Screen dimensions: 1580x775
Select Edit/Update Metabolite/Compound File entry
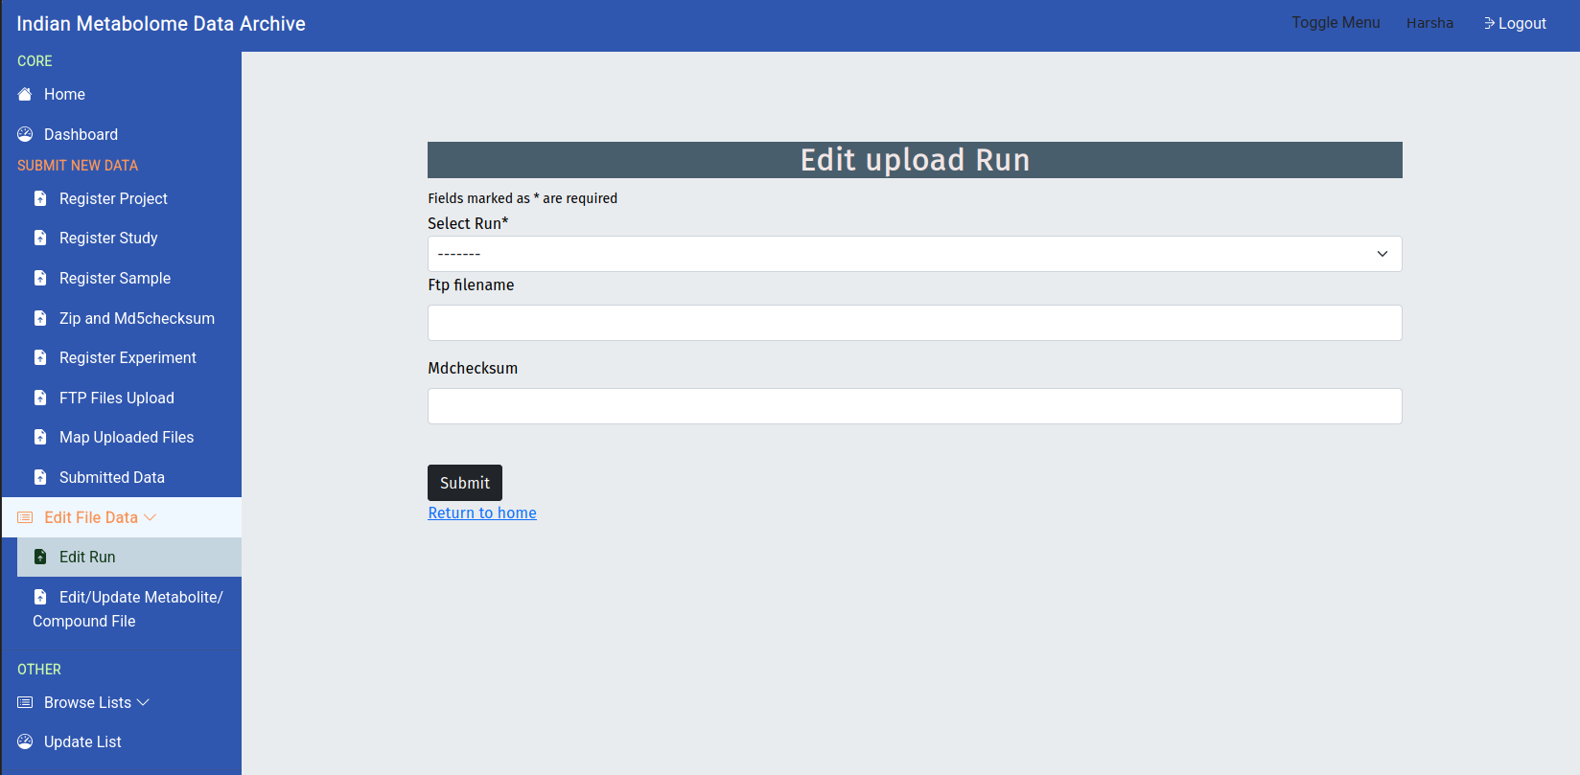pyautogui.click(x=128, y=609)
